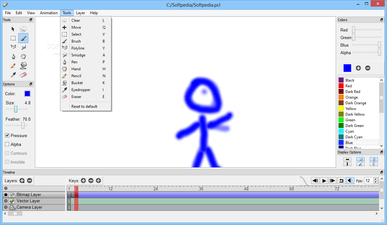Open the Animation menu

point(49,13)
